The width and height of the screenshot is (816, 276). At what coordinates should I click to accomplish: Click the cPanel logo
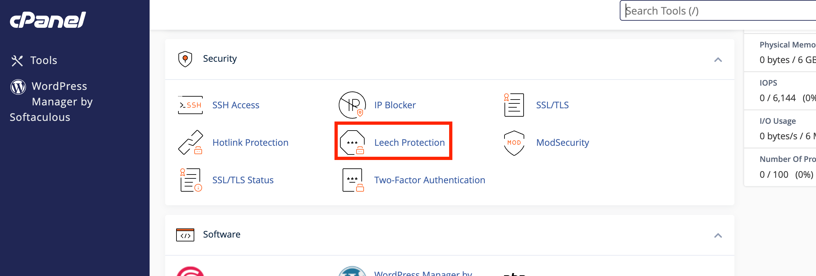(x=48, y=20)
